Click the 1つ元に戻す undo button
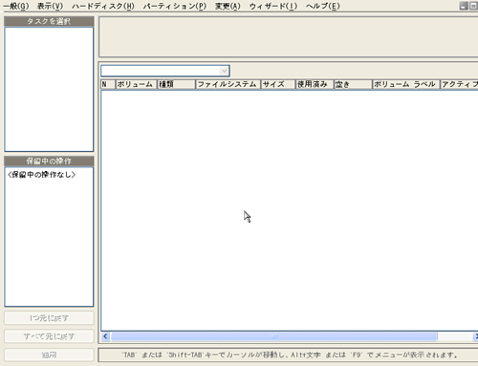Image resolution: width=478 pixels, height=366 pixels. [49, 318]
